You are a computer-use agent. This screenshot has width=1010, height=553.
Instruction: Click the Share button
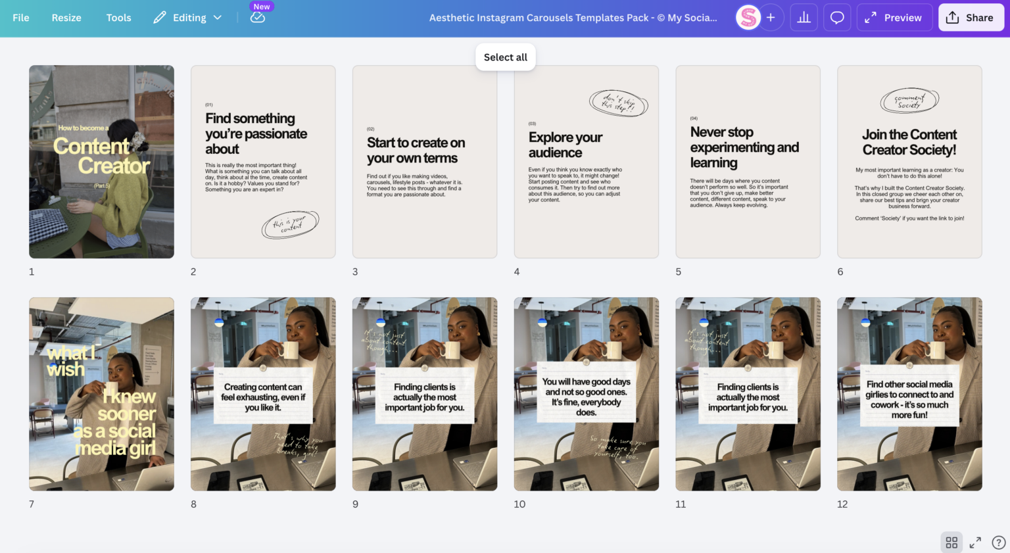[x=971, y=17]
